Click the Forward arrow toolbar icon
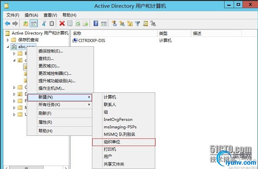This screenshot has width=258, height=169. [x=15, y=24]
